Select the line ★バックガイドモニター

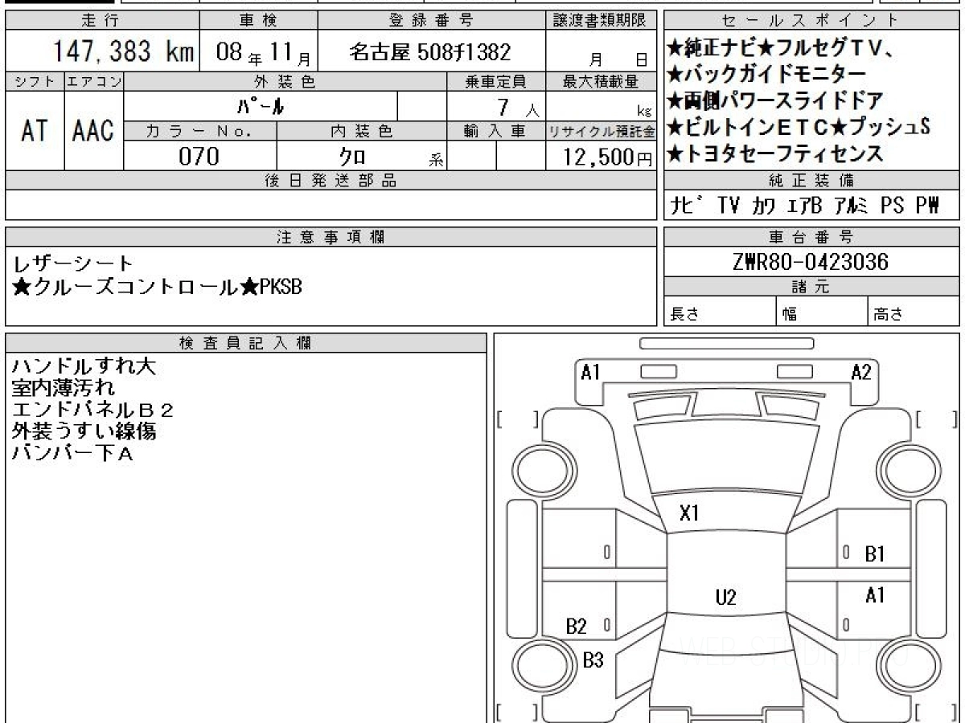click(767, 75)
